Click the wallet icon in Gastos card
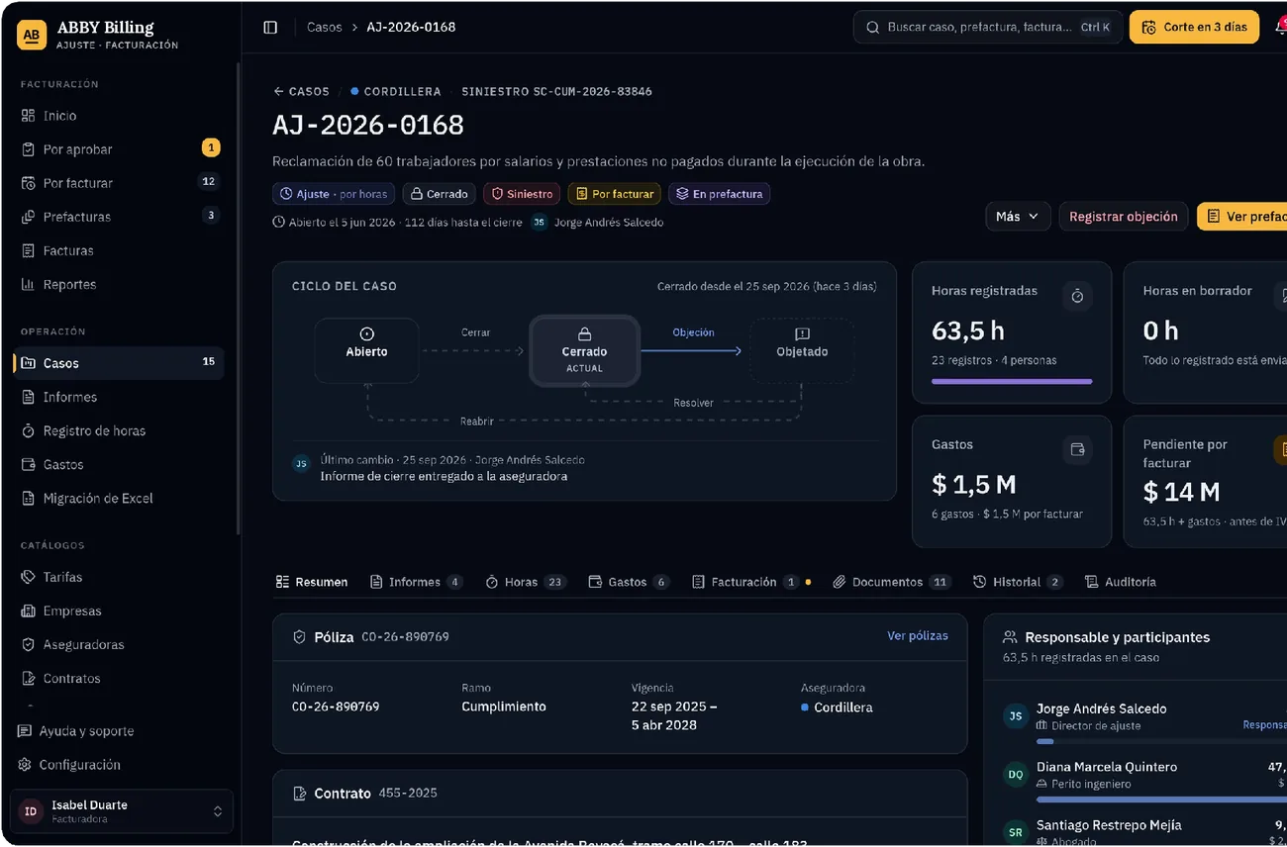The height and width of the screenshot is (847, 1287). (x=1077, y=450)
